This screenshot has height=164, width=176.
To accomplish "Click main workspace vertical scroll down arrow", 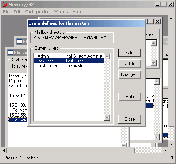I will tap(171, 144).
